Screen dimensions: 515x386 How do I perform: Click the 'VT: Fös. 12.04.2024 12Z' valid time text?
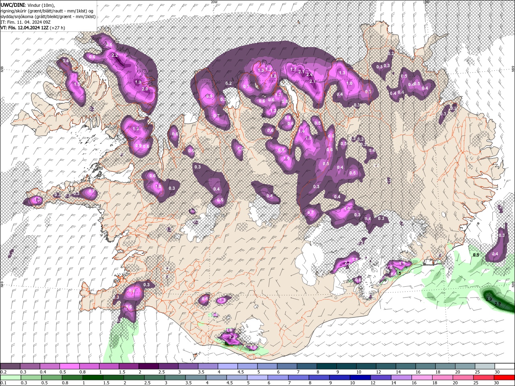(25, 28)
